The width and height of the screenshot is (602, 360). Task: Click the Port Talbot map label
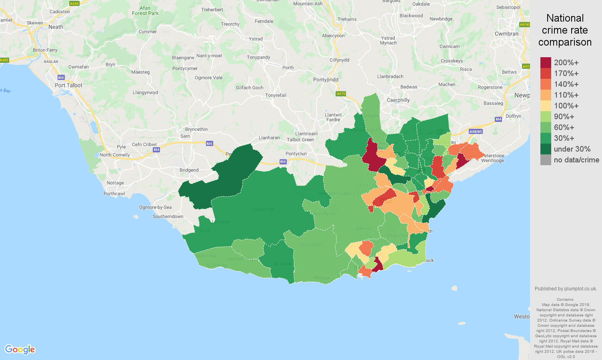[x=68, y=85]
